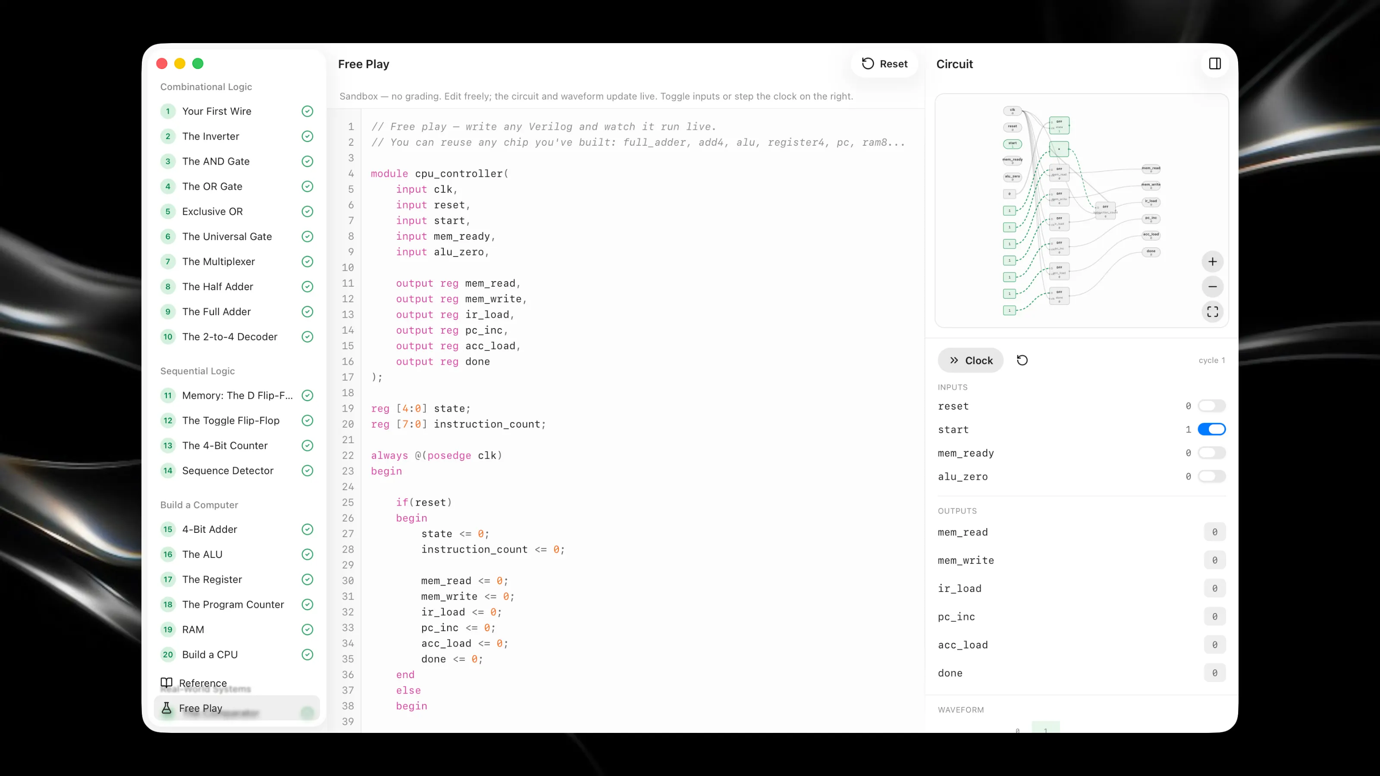Click the circuit diagram preview canvas

click(1082, 210)
